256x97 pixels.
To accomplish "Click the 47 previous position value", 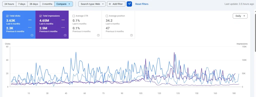I will (107, 28).
